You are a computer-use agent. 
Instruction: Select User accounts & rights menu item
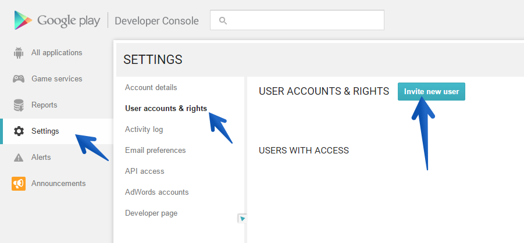166,109
